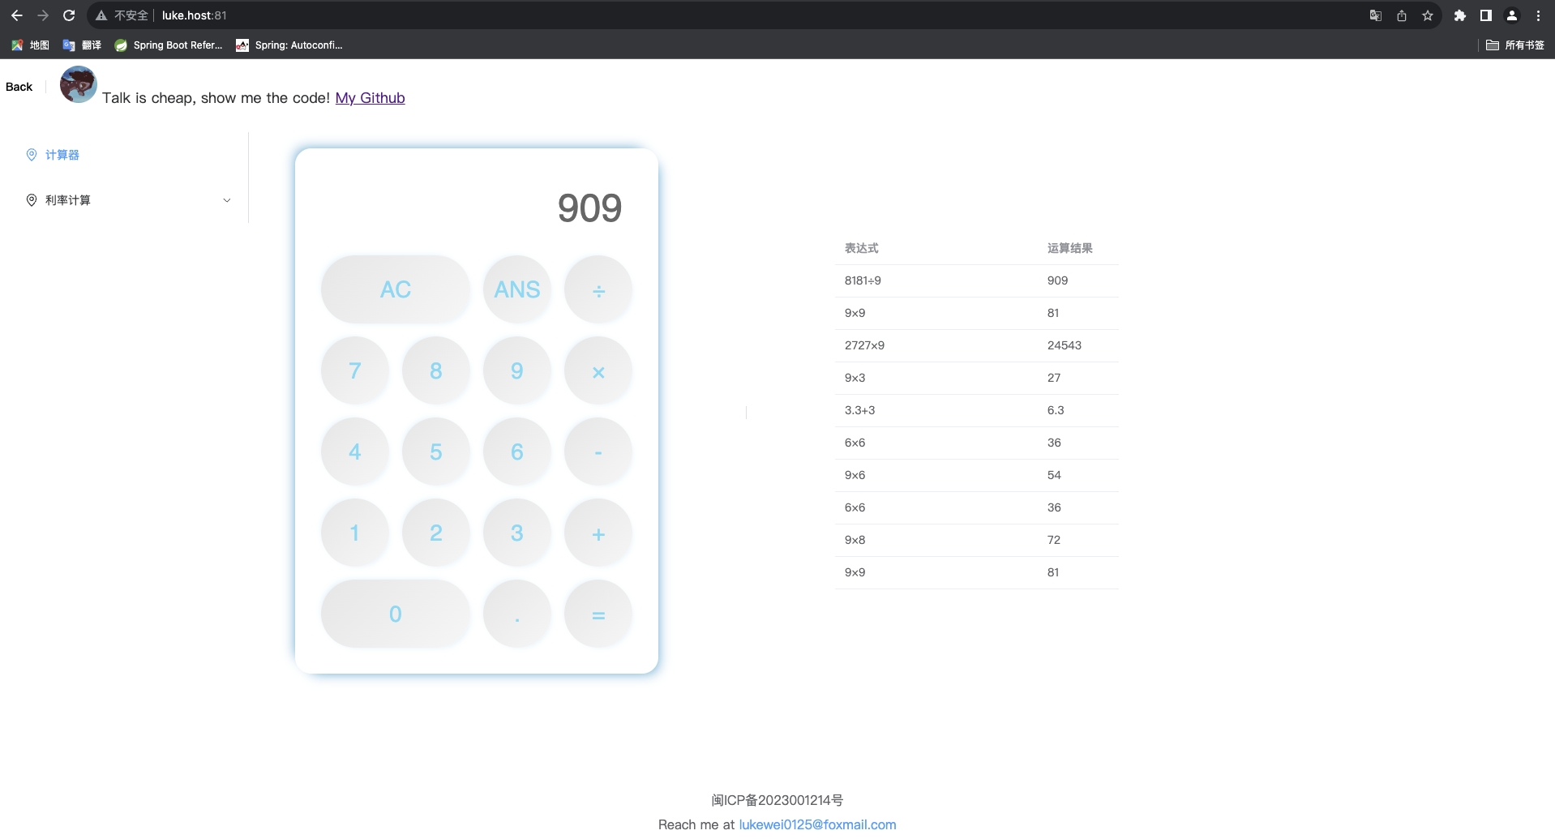Screen dimensions: 1555x839
Task: Open the browser extensions puzzle icon
Action: [1460, 15]
